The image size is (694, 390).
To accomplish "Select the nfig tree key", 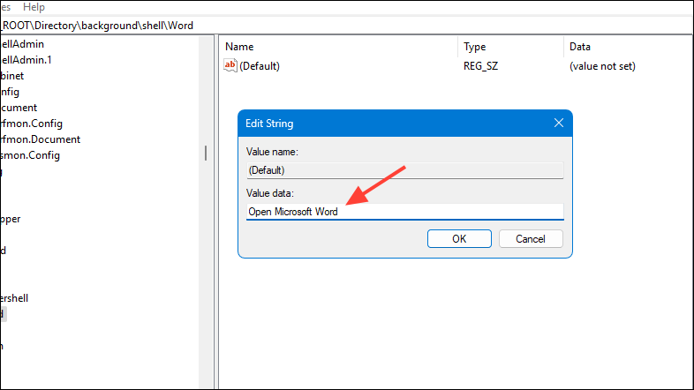I will tap(10, 92).
